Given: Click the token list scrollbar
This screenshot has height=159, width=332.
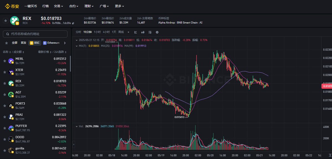Looking at the screenshot, I should 71,64.
